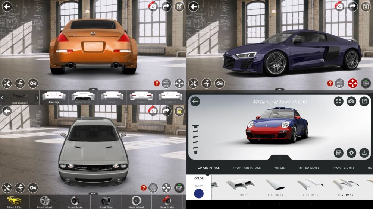Image resolution: width=373 pixels, height=209 pixels.
Task: Go back from the Porsche 911 tuning view
Action: (x=195, y=102)
